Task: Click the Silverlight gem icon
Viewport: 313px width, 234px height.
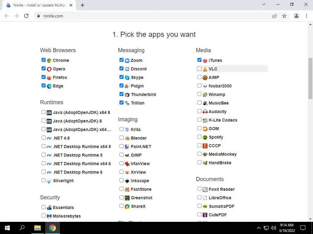Action: pyautogui.click(x=49, y=181)
